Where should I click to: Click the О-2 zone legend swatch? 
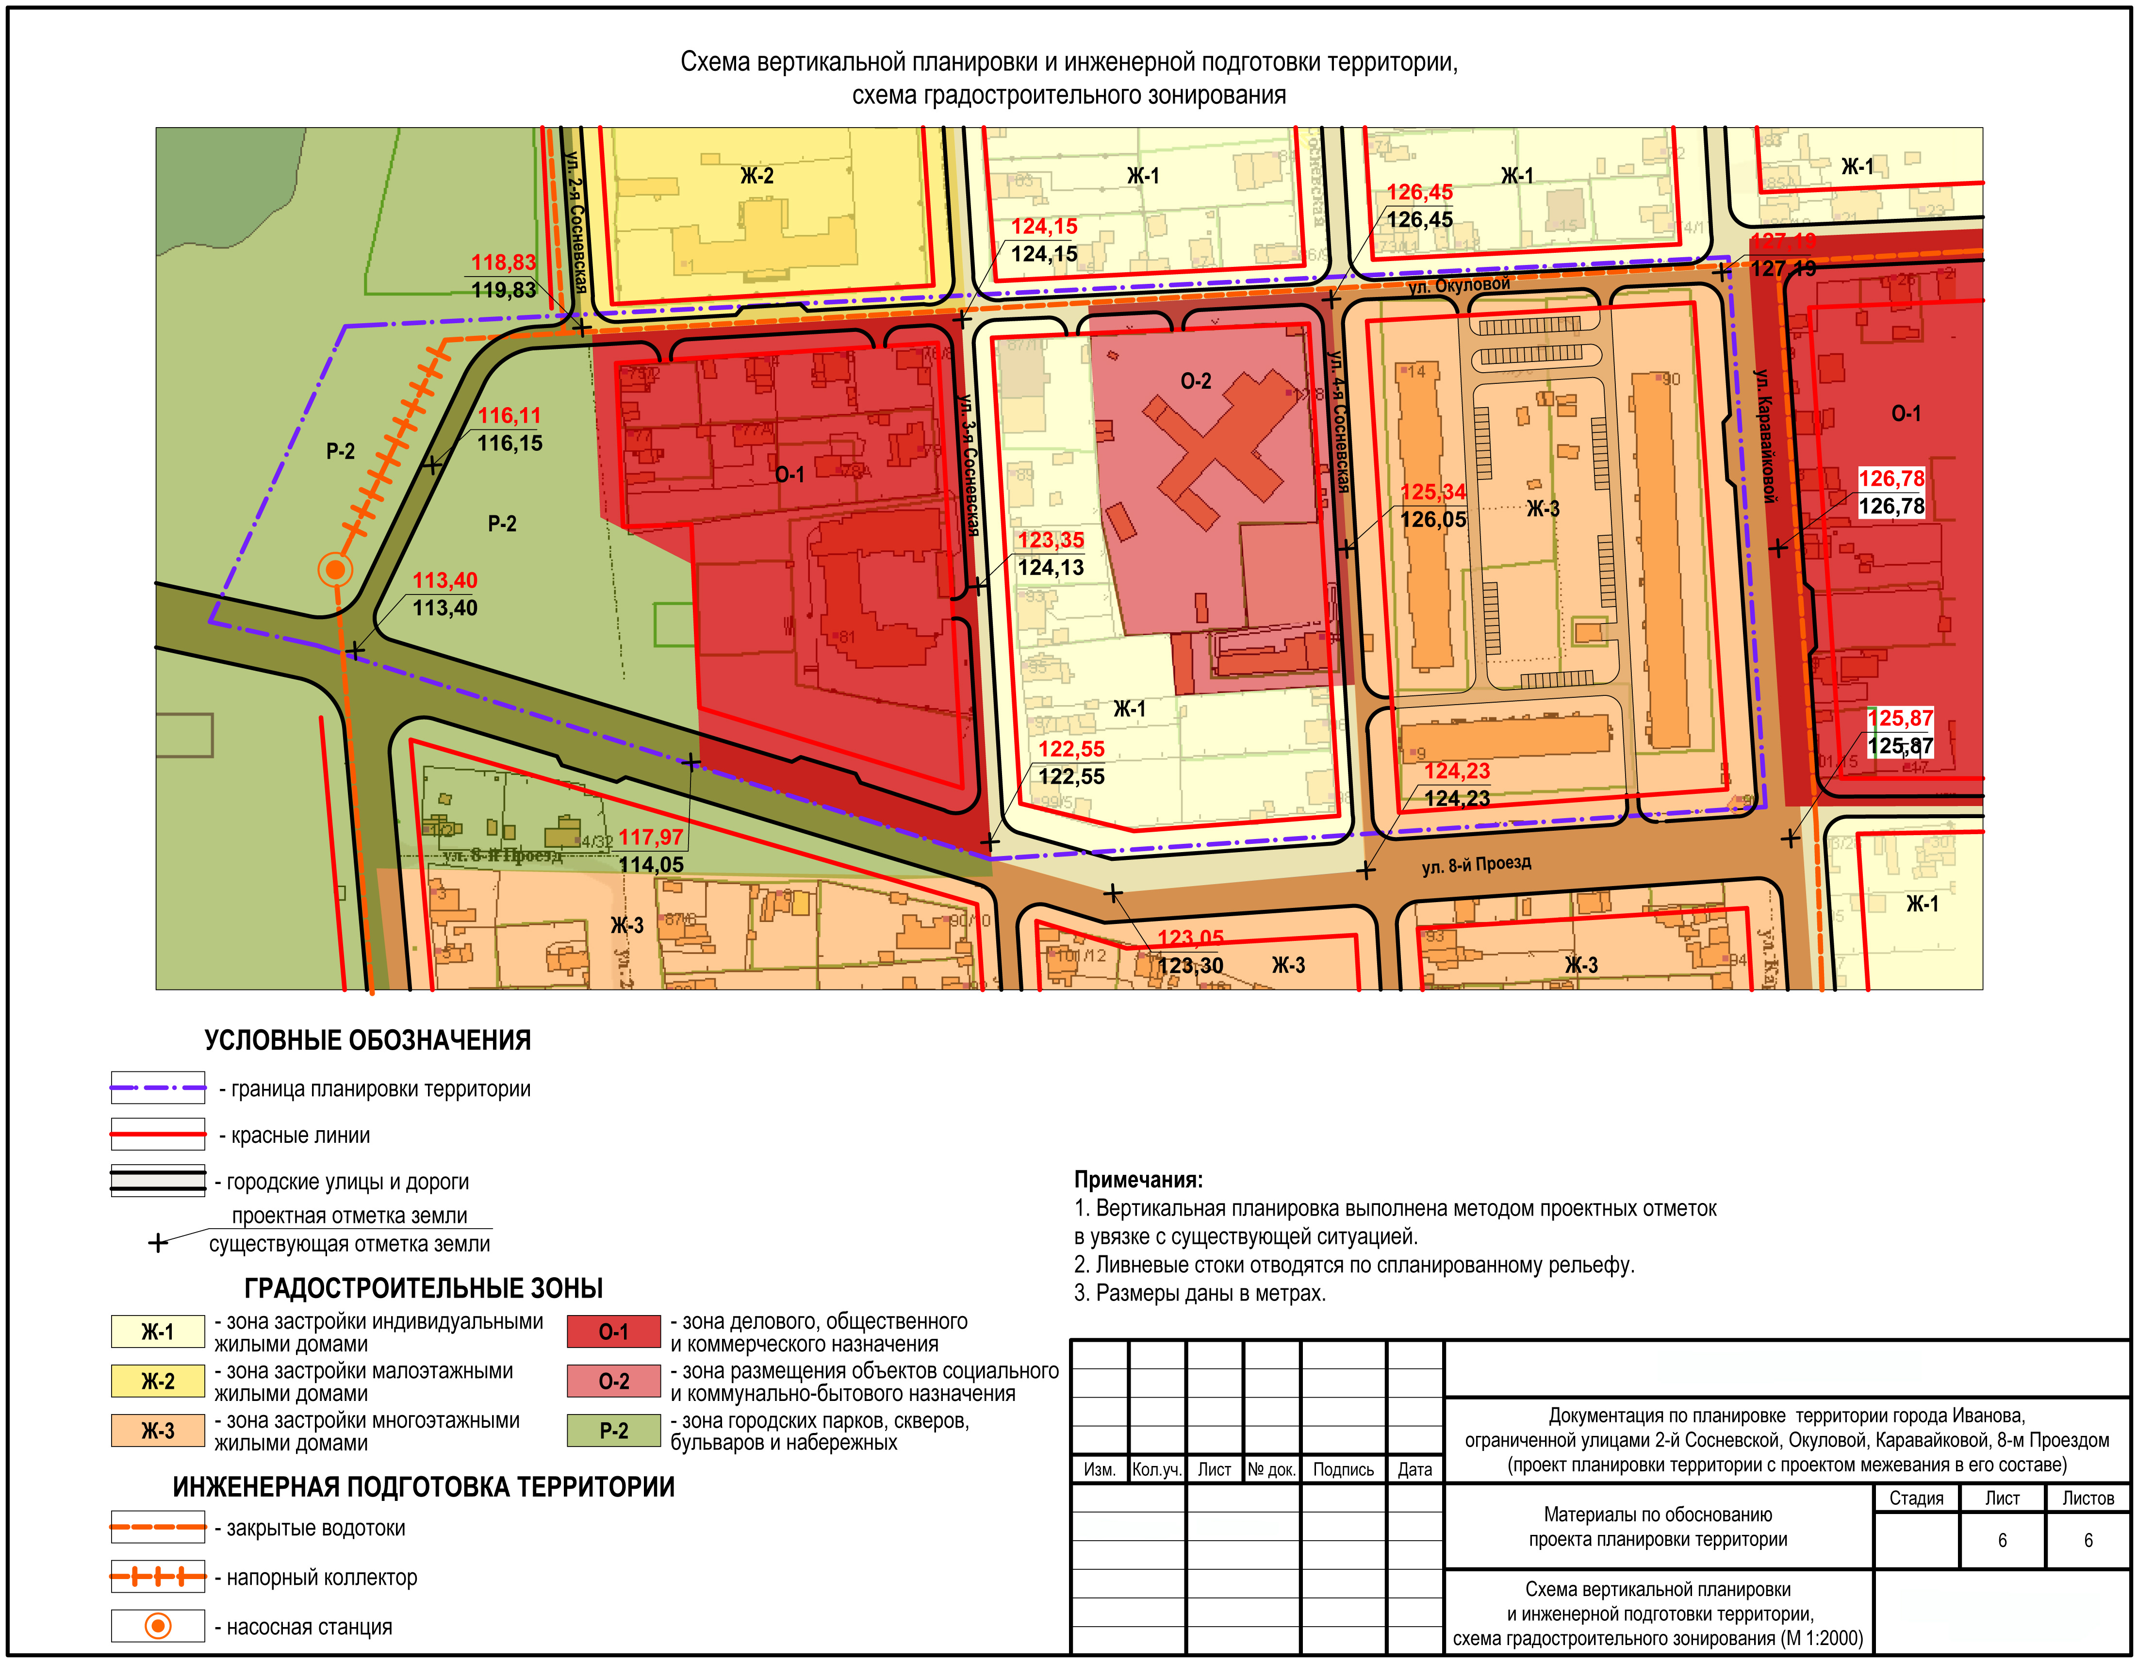(x=613, y=1381)
